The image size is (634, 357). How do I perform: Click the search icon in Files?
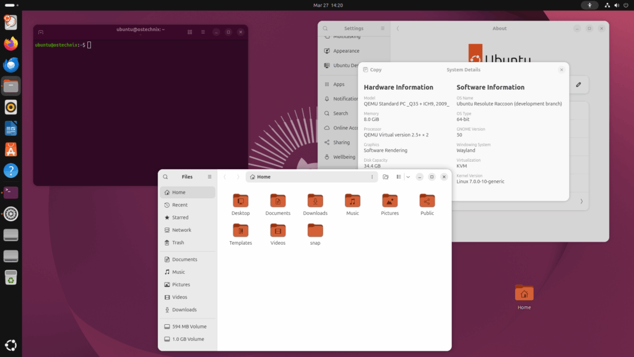pos(165,177)
